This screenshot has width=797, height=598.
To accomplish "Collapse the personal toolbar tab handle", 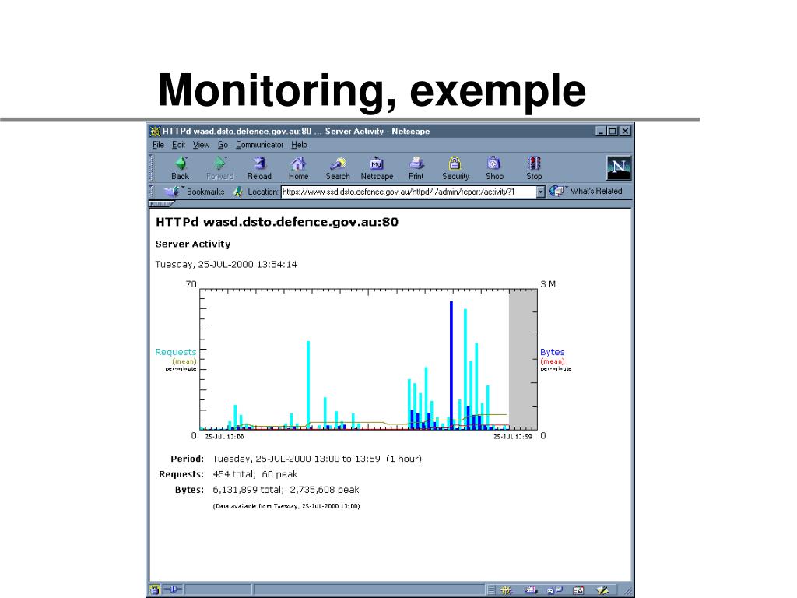I will 161,204.
